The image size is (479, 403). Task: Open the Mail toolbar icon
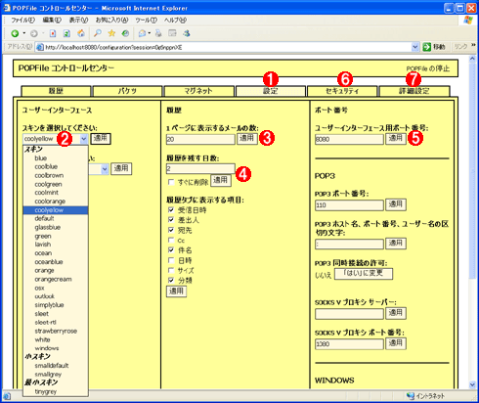[142, 33]
